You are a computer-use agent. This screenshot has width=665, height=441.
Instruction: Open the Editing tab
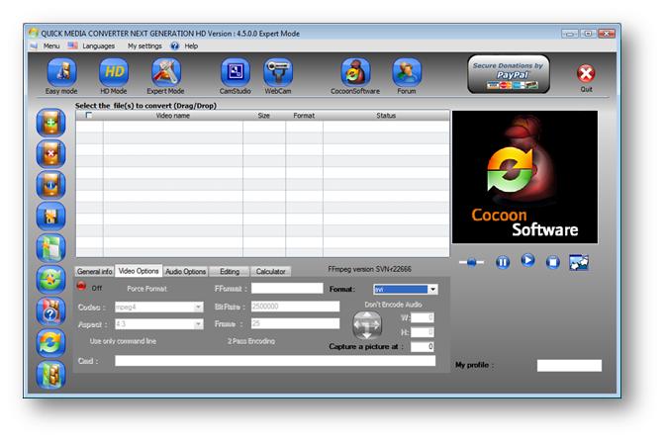[x=230, y=272]
